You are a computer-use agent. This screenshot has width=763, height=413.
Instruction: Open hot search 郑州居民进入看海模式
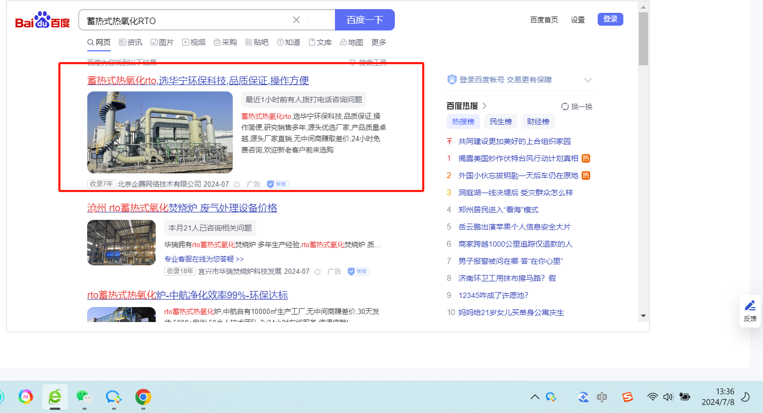(x=499, y=210)
